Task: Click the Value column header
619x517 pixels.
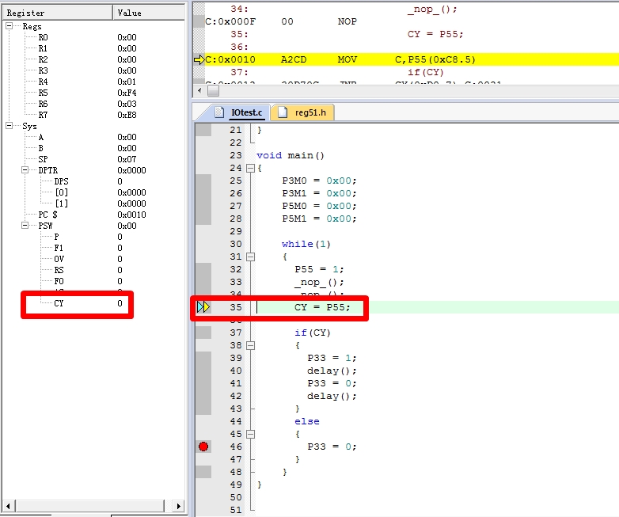Action: click(149, 13)
